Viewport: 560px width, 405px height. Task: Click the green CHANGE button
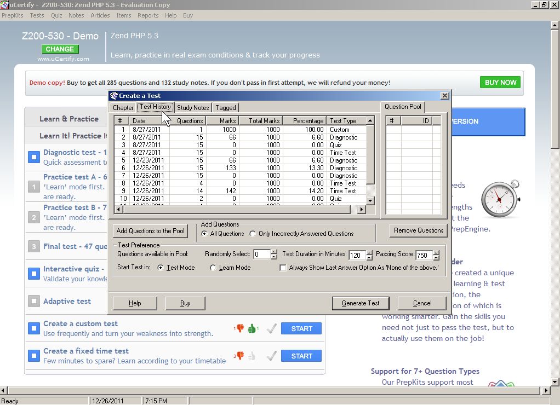60,49
